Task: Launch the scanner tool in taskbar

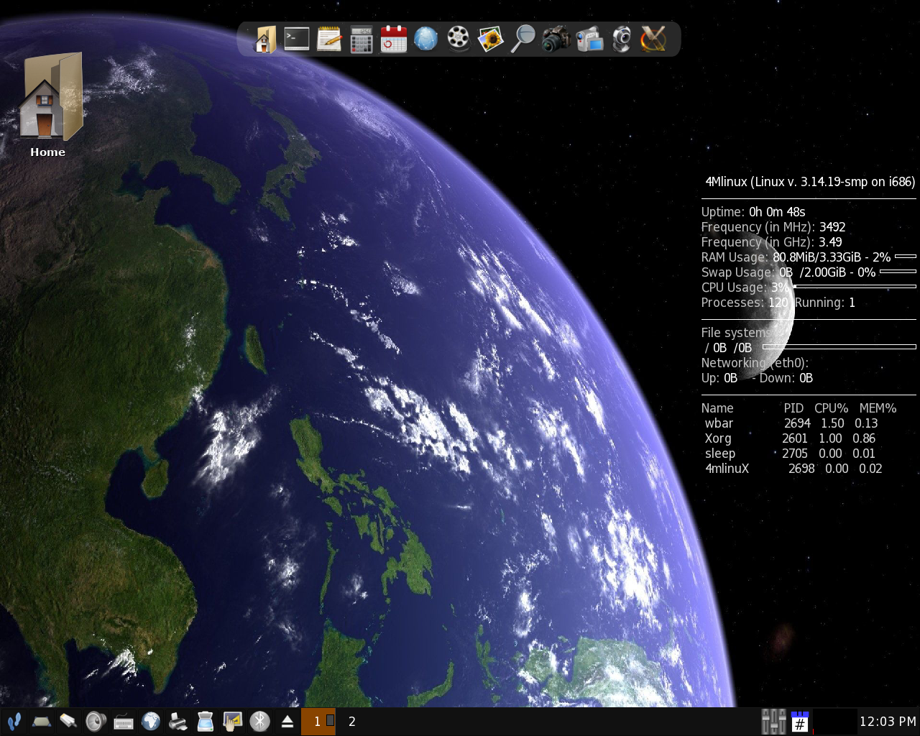Action: [205, 721]
